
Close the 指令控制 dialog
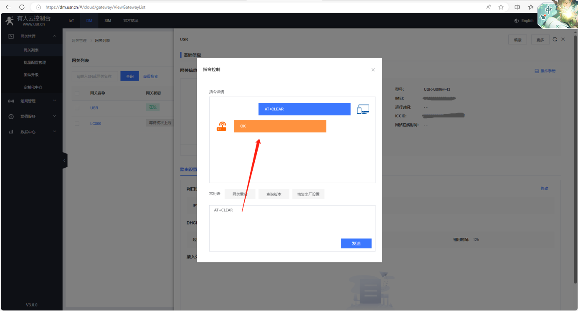[373, 70]
